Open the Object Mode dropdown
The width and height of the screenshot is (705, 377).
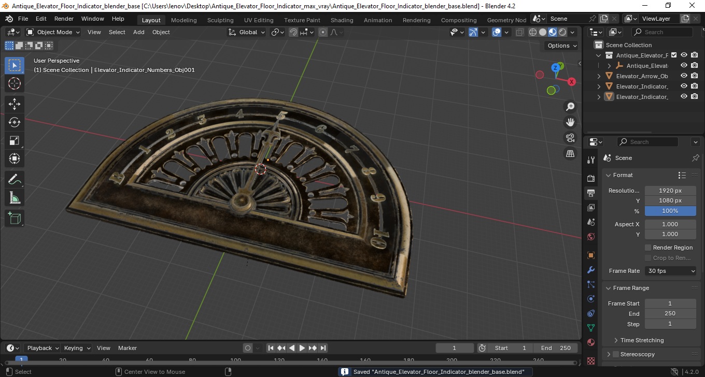coord(53,32)
